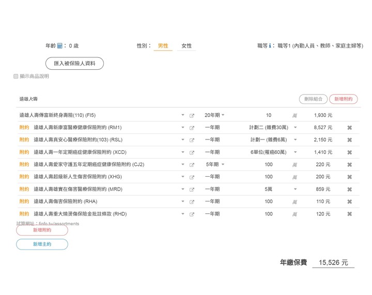Click premium value 8,527 元

point(323,128)
